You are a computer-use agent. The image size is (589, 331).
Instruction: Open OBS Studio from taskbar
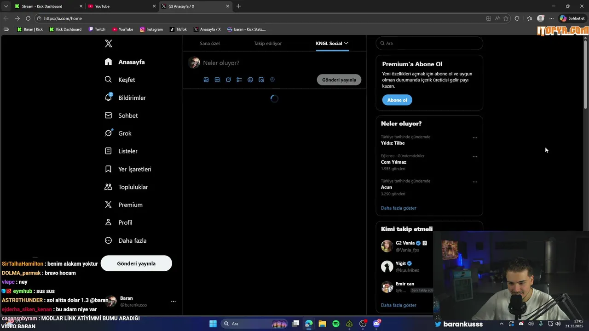coord(363,324)
